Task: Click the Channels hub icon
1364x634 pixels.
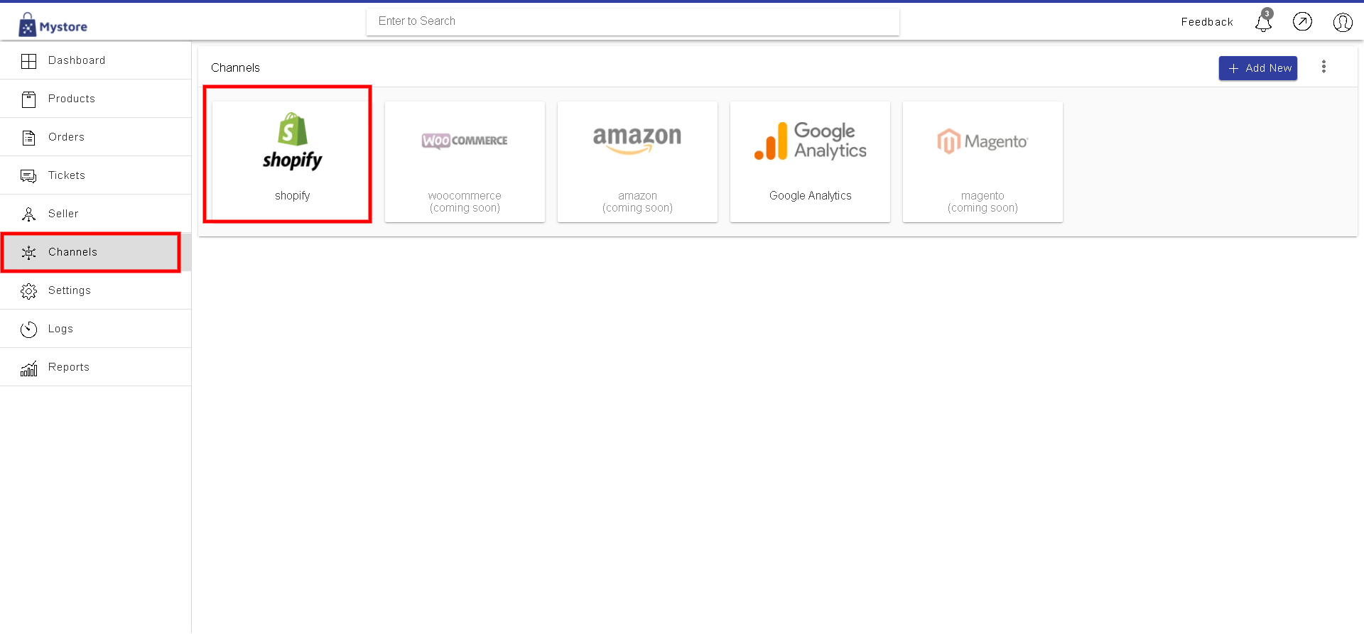Action: click(x=28, y=253)
